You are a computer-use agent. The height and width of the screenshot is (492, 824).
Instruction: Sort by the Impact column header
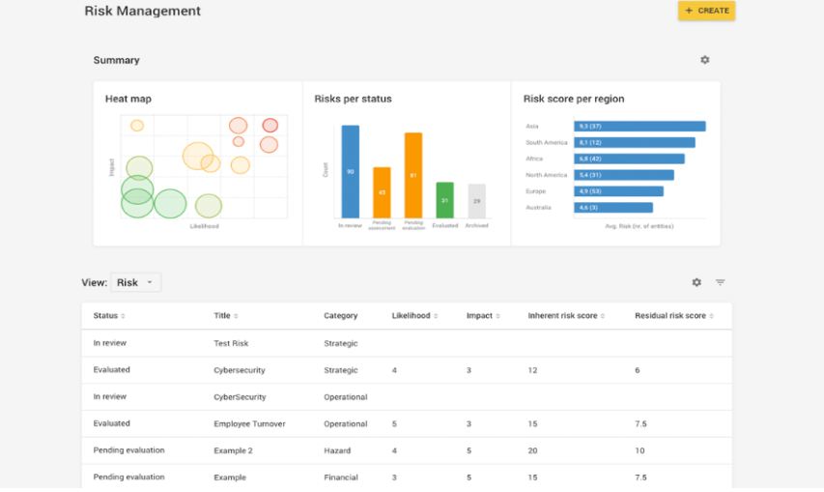tap(483, 316)
